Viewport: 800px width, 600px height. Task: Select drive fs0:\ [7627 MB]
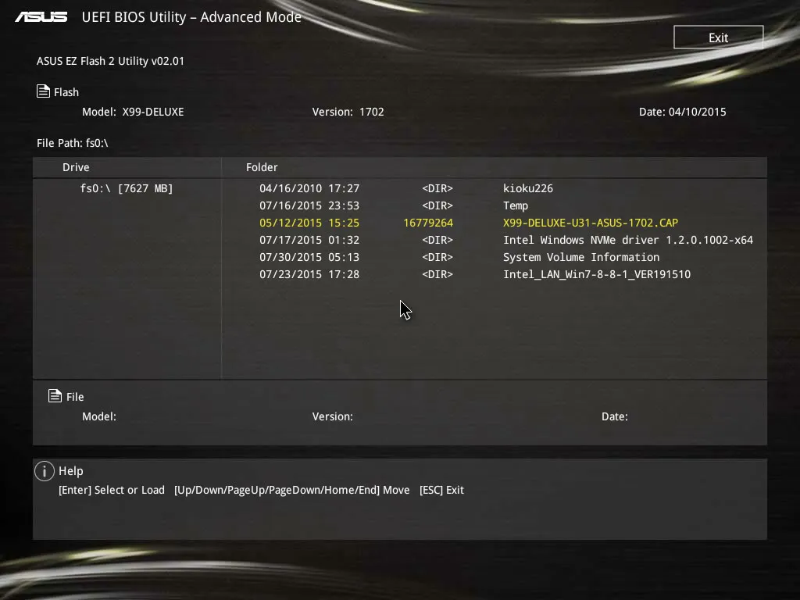point(127,188)
